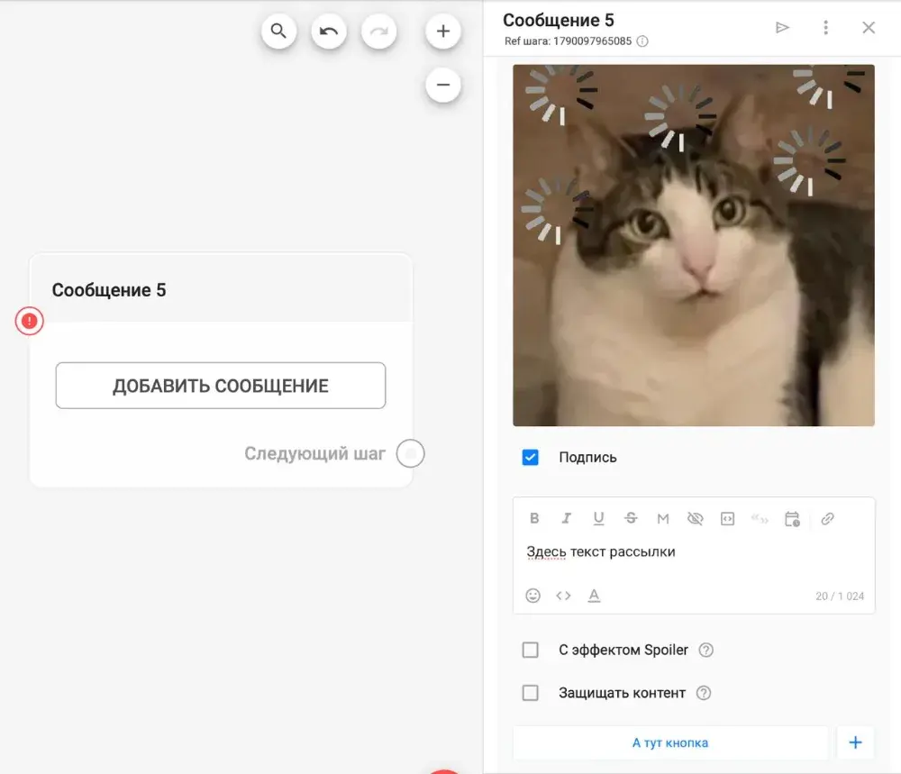Image resolution: width=901 pixels, height=774 pixels.
Task: Apply italic formatting
Action: point(566,518)
